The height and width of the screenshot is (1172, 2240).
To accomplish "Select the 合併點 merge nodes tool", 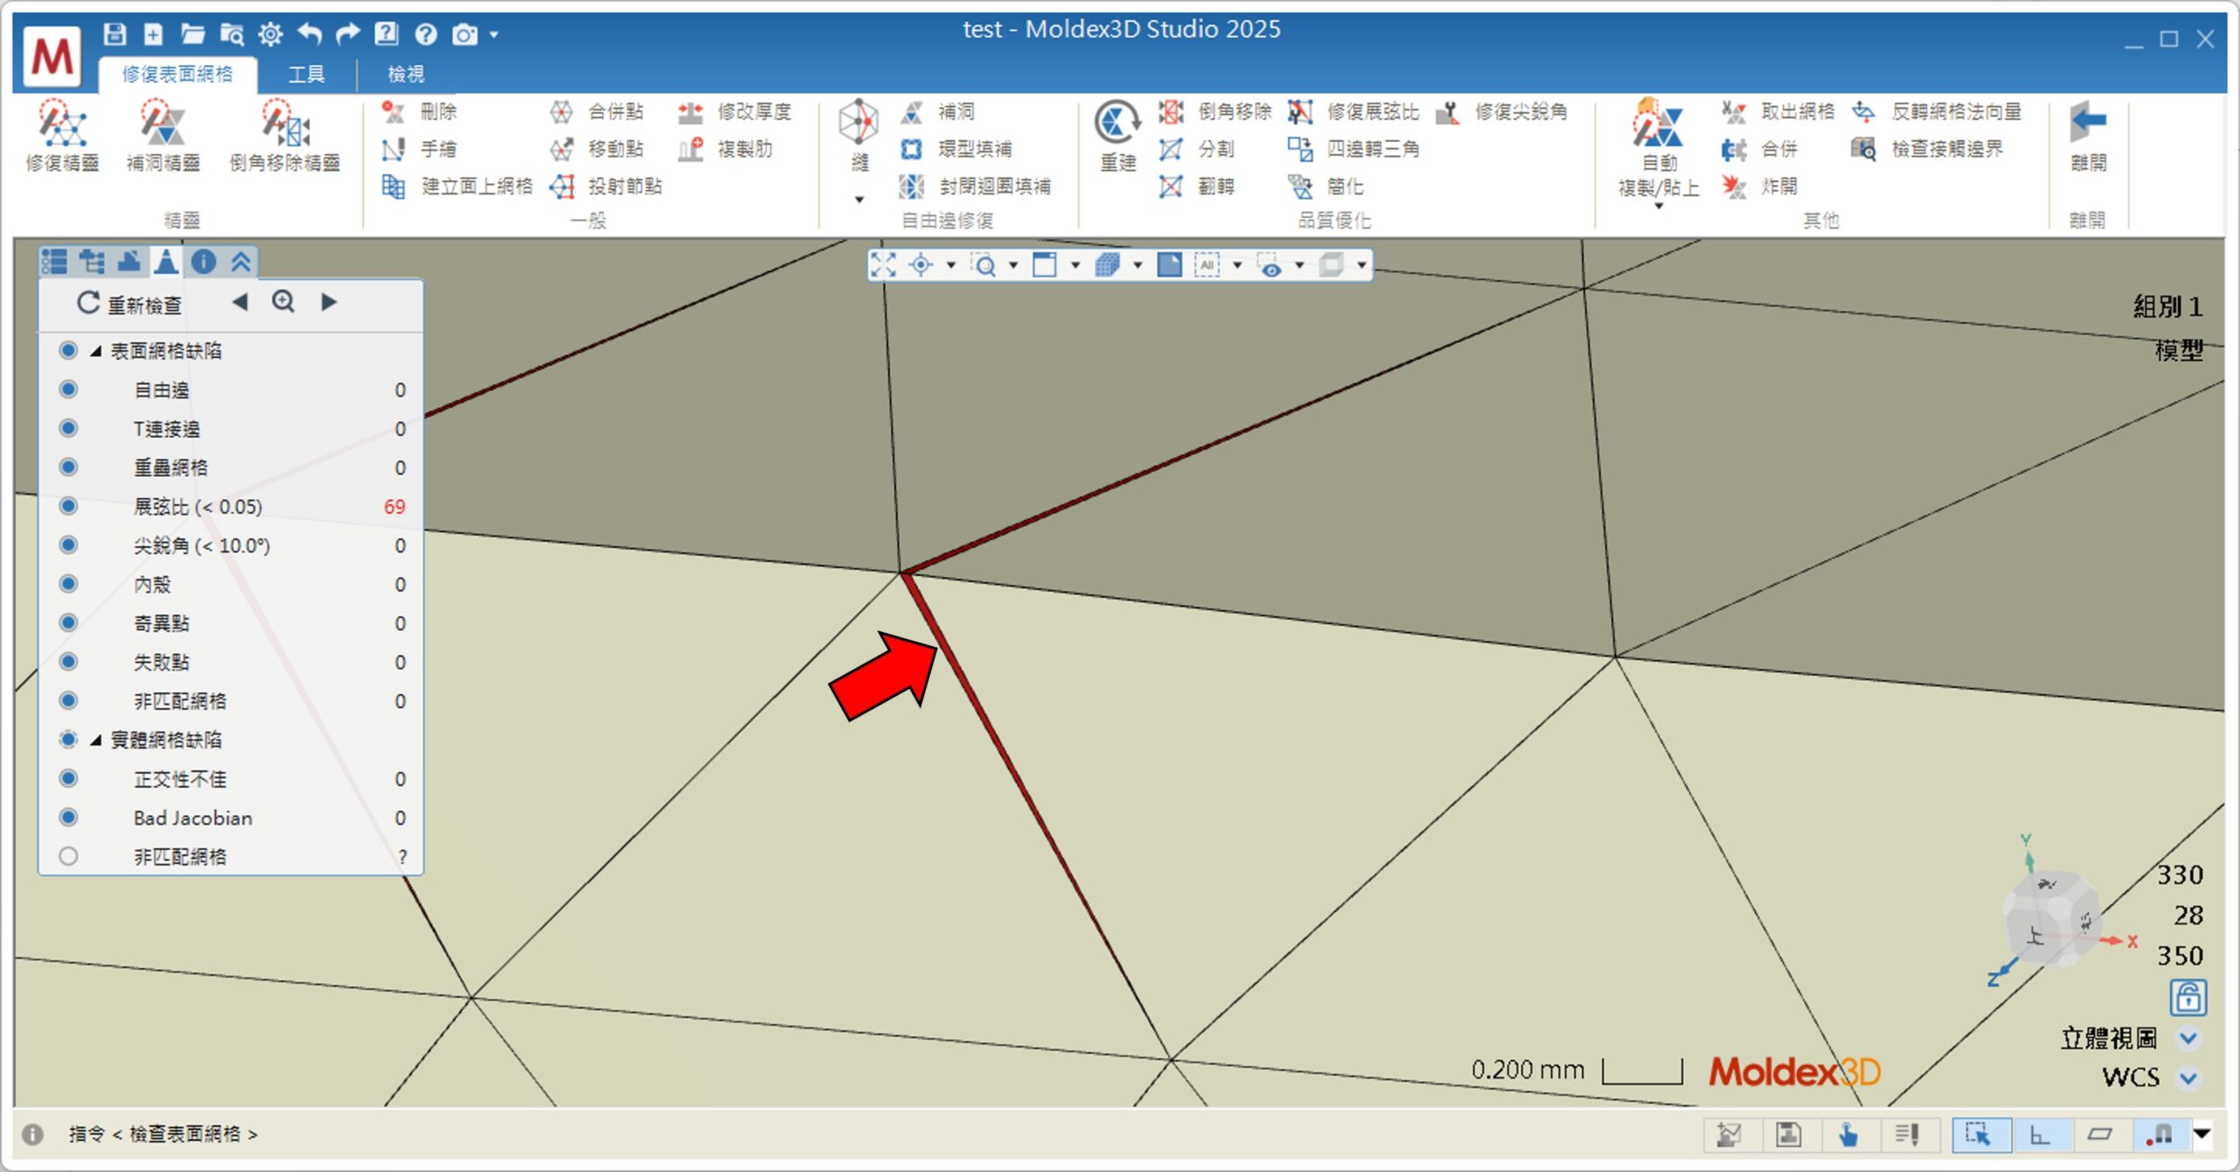I will tap(597, 111).
